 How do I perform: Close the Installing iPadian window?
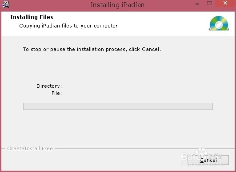pyautogui.click(x=225, y=3)
